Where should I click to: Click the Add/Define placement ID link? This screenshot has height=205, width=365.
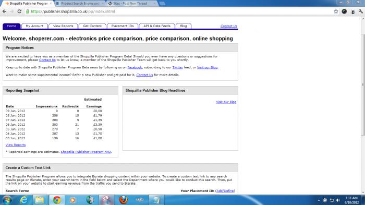(x=225, y=190)
